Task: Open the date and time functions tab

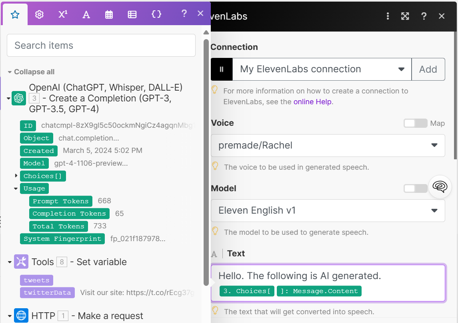Action: tap(109, 14)
